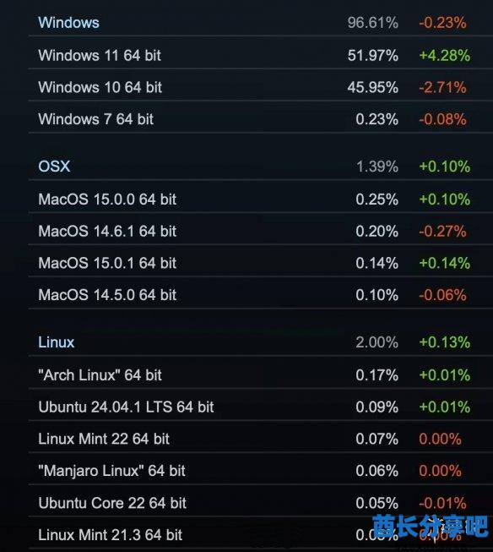
Task: Click the blue Chinese watermark text
Action: (x=431, y=527)
